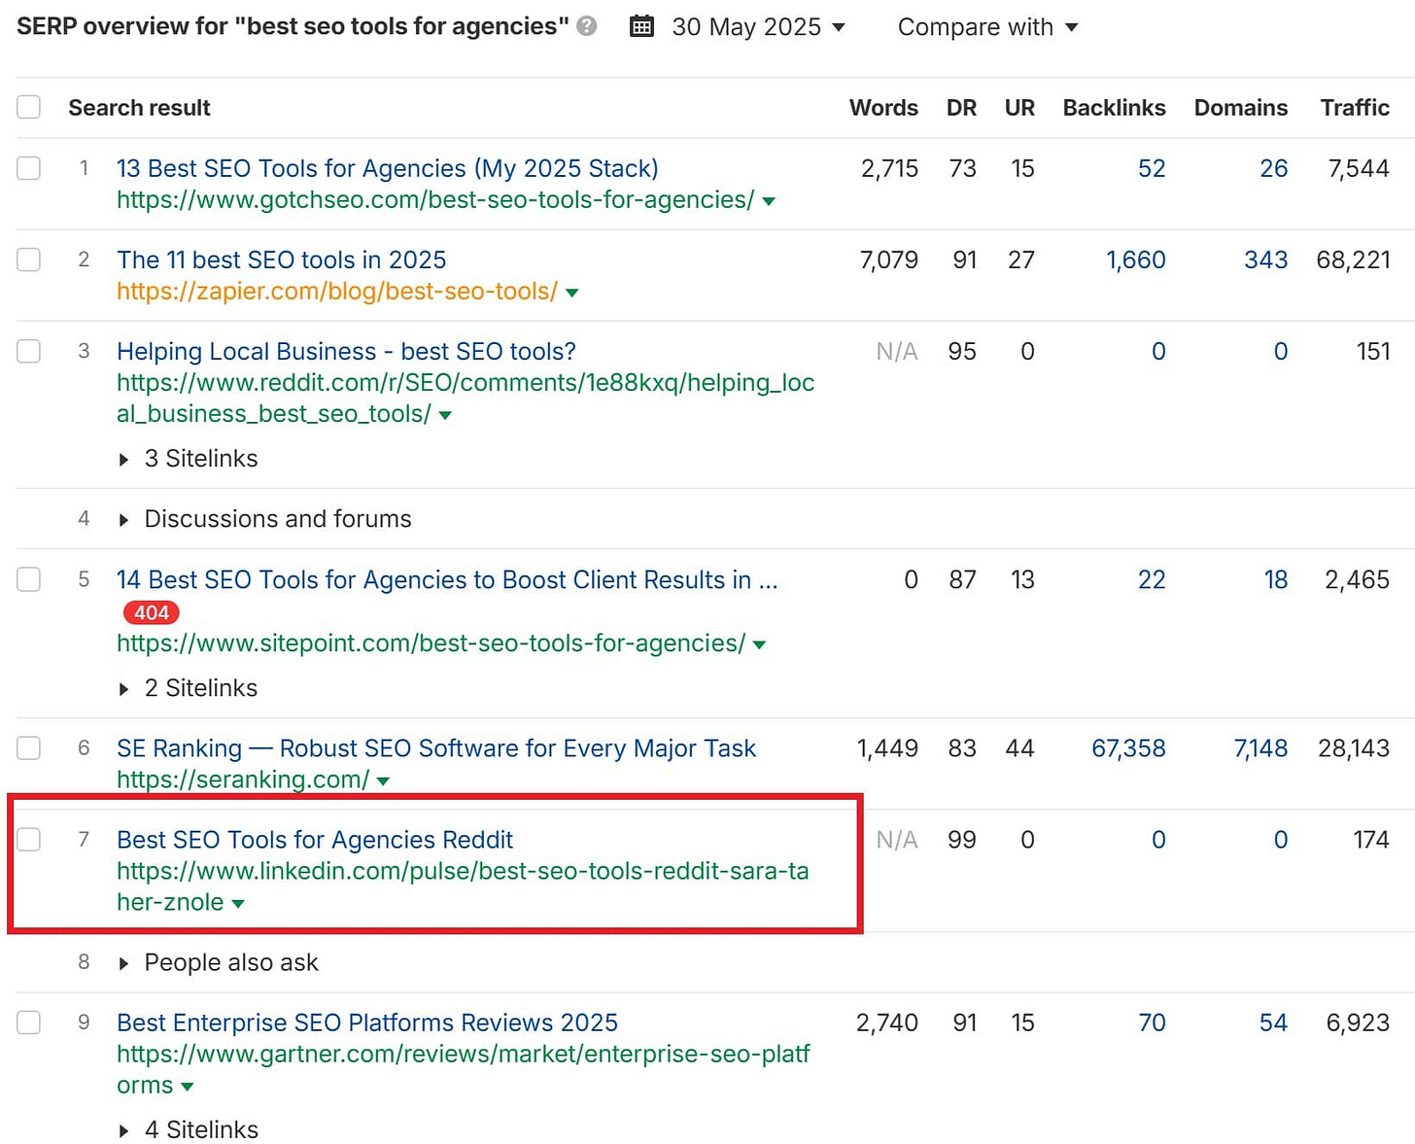Screen dimensions: 1415x1144
Task: Click the traffic value 68,221 for Zapier
Action: [1353, 260]
